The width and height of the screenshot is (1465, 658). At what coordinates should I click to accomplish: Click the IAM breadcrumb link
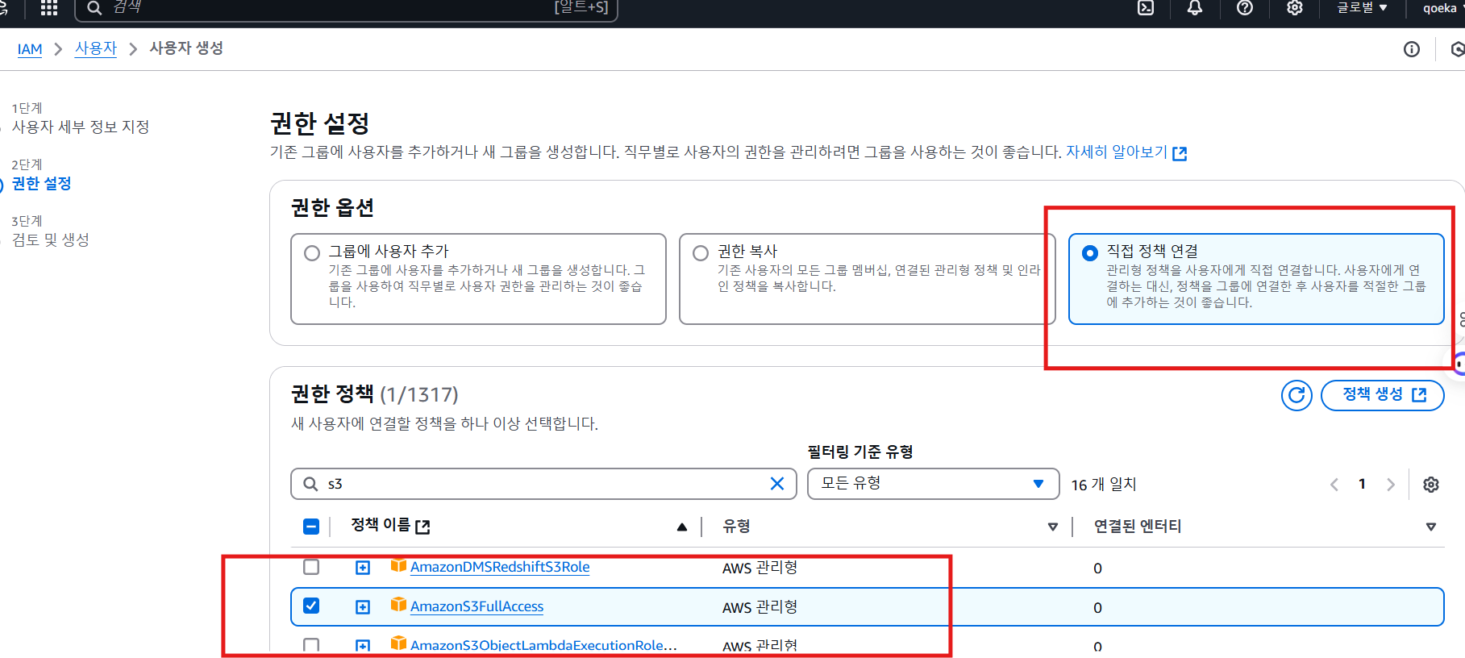30,49
